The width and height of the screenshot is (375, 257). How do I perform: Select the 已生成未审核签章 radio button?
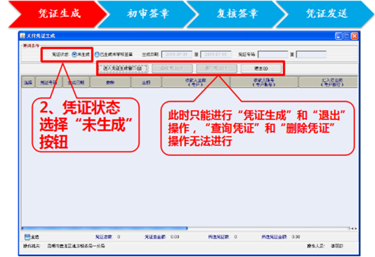point(97,55)
